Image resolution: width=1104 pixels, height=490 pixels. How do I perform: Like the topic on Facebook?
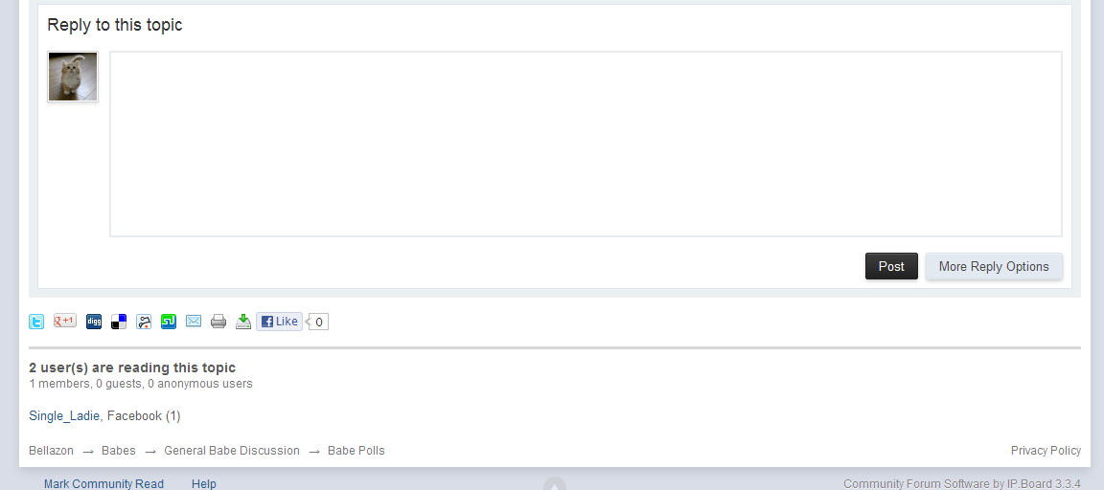click(x=279, y=322)
